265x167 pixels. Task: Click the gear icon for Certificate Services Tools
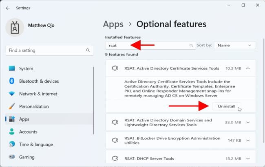pyautogui.click(x=115, y=68)
